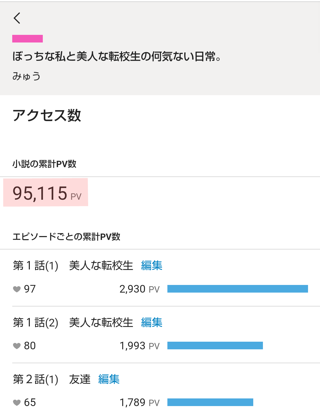Go back using the top-left chevron
Screen dimensions: 320x417
point(17,18)
